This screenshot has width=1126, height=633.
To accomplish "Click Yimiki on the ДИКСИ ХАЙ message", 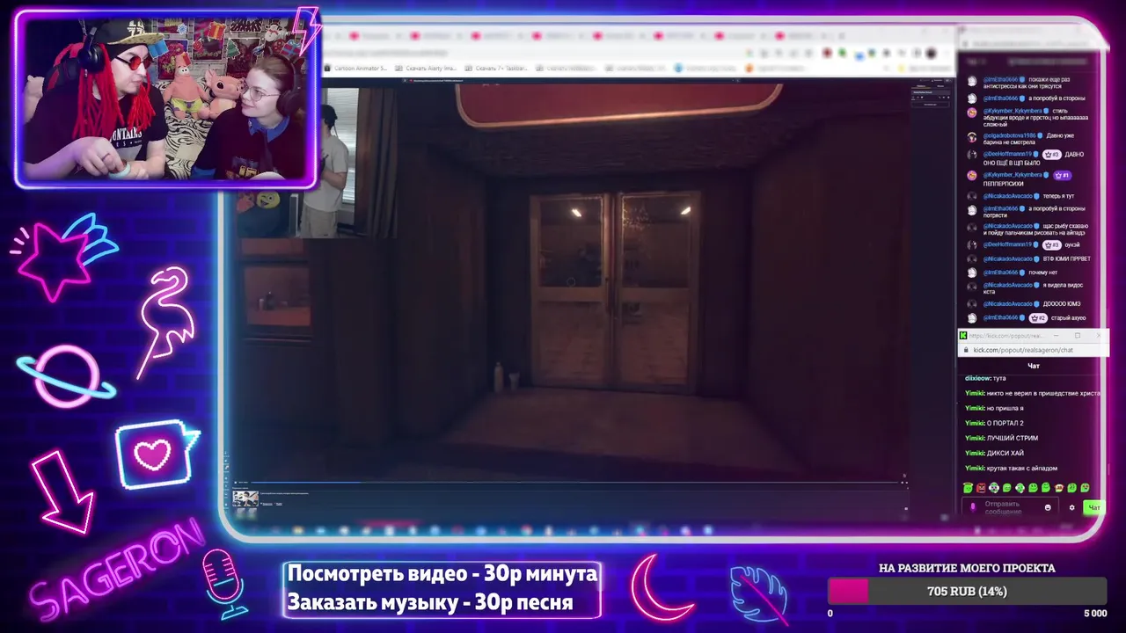I will (x=974, y=453).
